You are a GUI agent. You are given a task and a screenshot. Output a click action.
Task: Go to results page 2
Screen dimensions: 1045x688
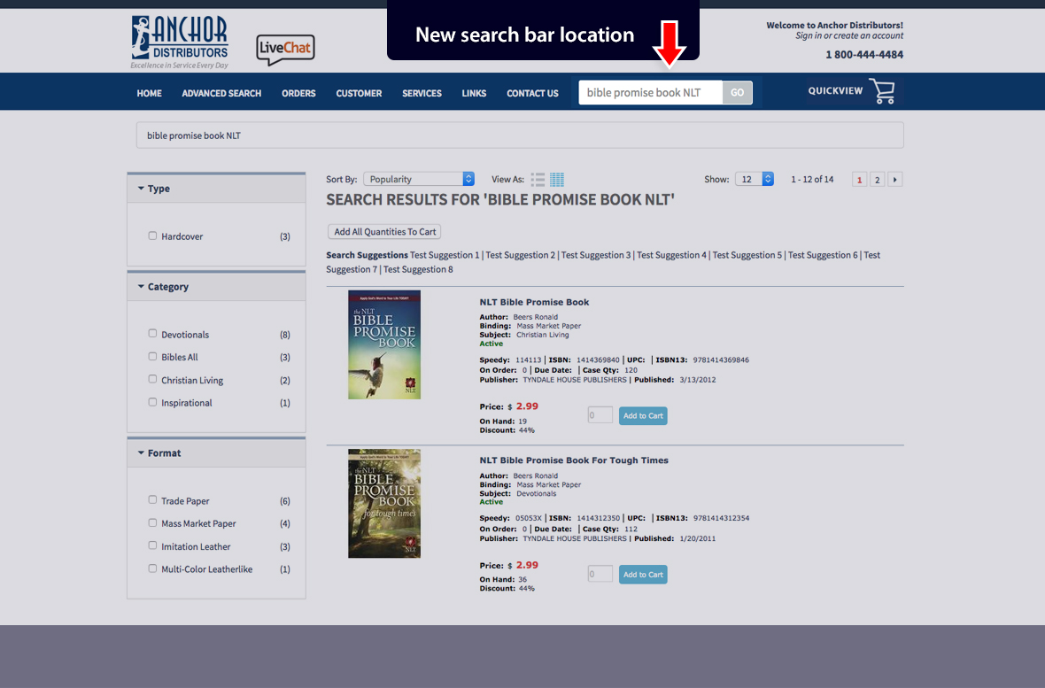(877, 180)
